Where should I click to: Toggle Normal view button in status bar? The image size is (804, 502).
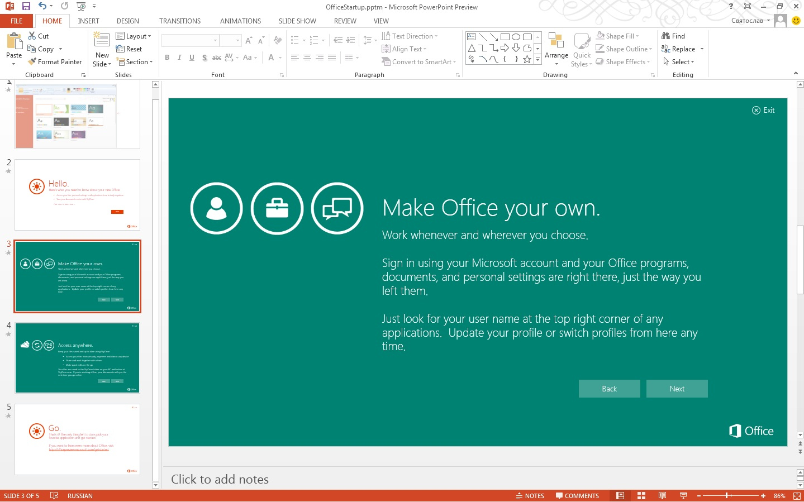(620, 496)
